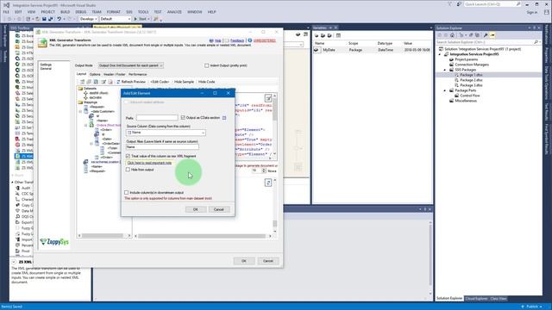
Task: Open the Source Column dropdown showing Name
Action: point(166,133)
